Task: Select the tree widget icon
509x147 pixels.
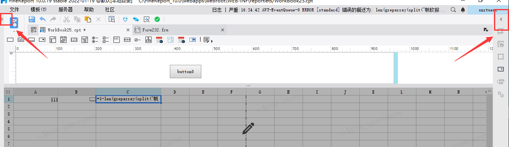Action: click(149, 40)
